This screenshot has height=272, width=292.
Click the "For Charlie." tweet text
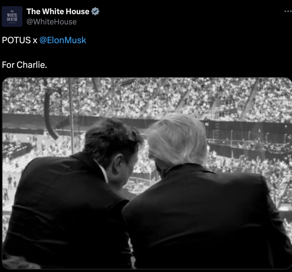24,65
